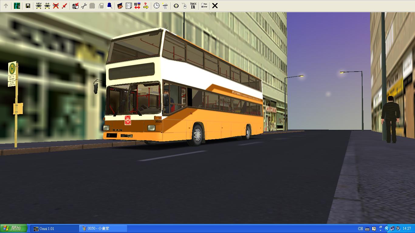Remove the bus with the red-crossed bus icon
This screenshot has height=233, width=415.
(x=56, y=6)
